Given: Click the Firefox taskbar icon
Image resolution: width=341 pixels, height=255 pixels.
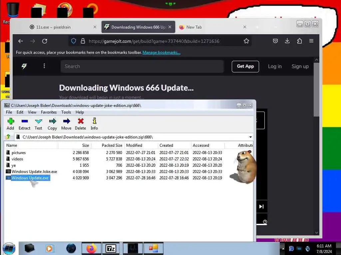Looking at the screenshot, I should pos(92,248).
